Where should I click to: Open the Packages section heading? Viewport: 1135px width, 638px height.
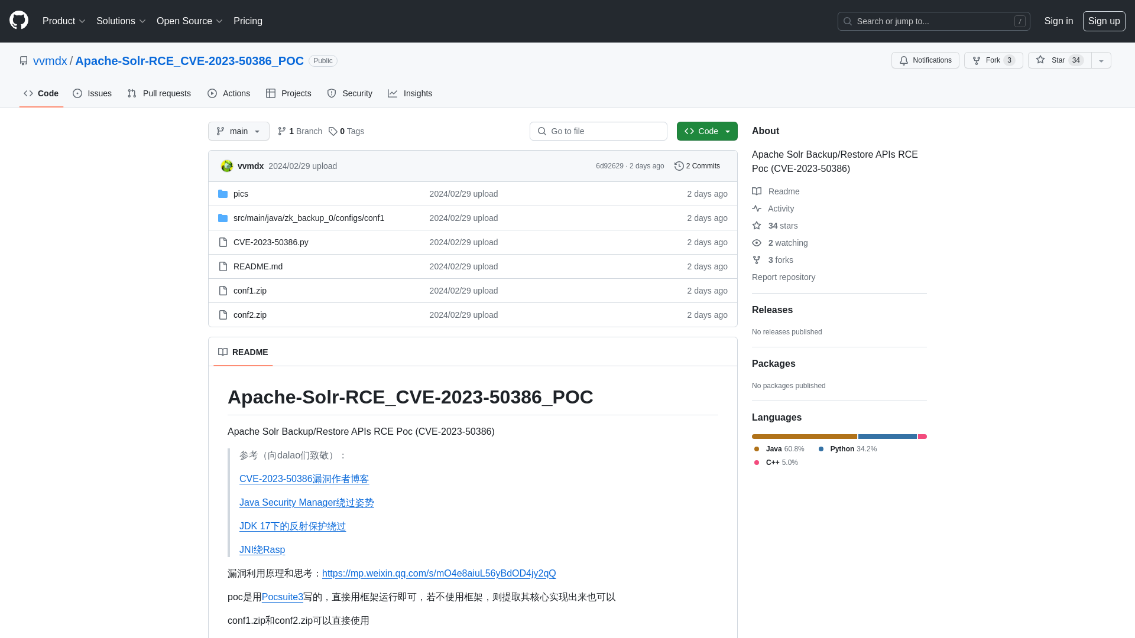click(773, 364)
